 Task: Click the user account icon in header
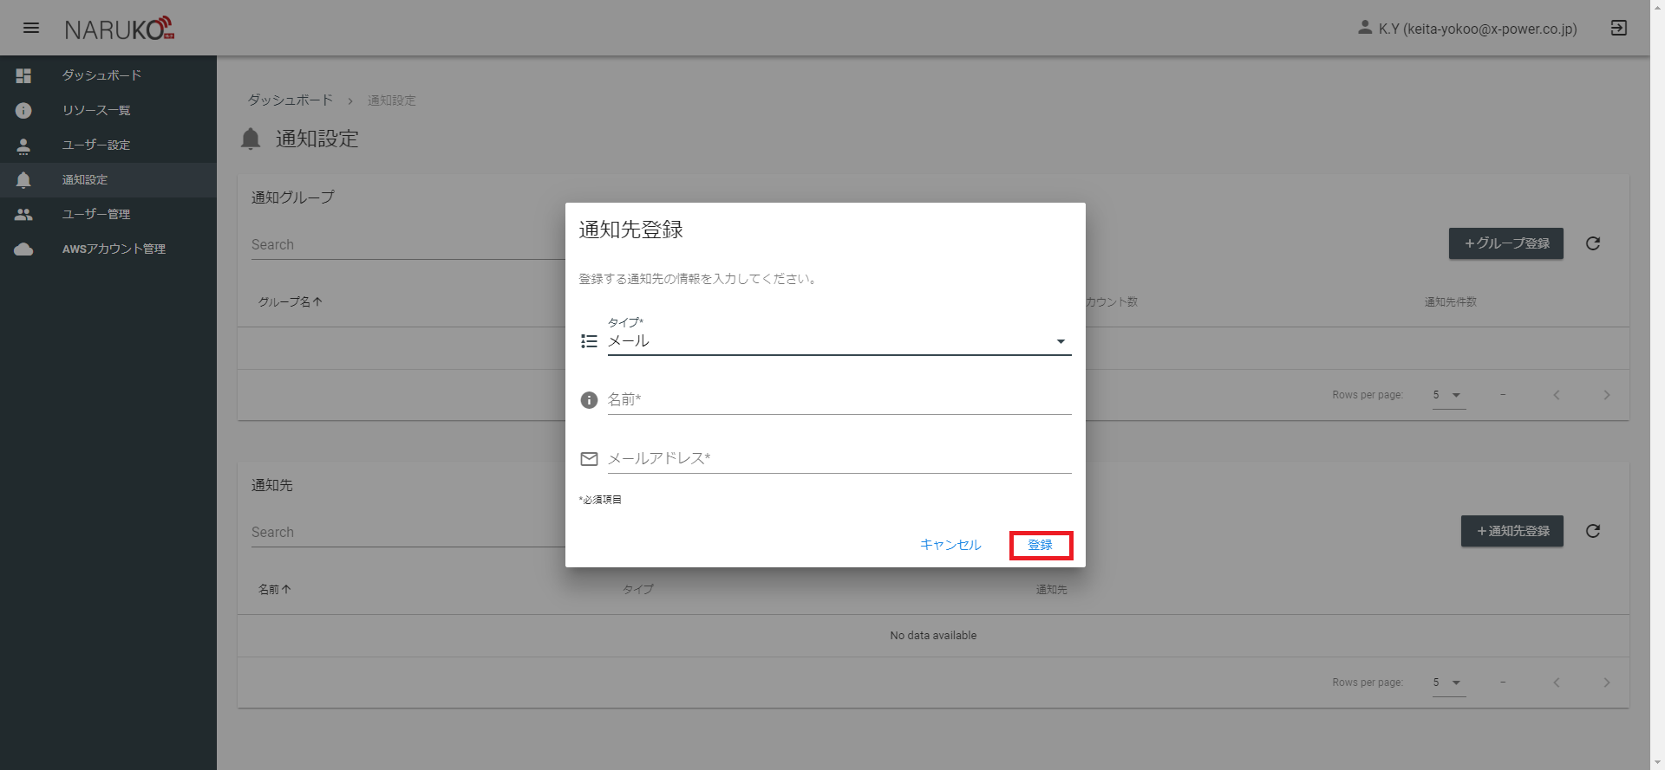tap(1365, 28)
